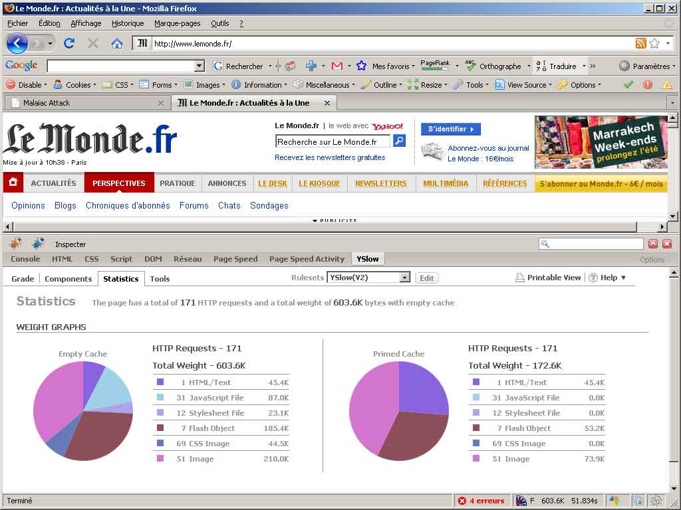Click the S'identifier button
This screenshot has height=510, width=681.
[450, 129]
